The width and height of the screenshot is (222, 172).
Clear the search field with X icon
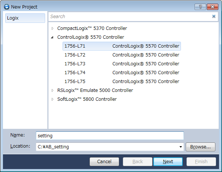coord(213,16)
